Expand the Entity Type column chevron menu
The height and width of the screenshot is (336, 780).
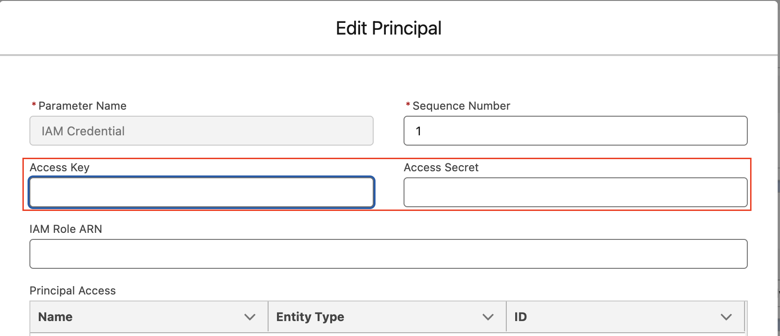click(x=488, y=317)
